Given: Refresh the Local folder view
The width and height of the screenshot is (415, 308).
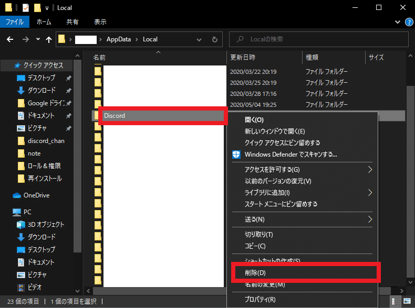Looking at the screenshot, I should tap(215, 39).
